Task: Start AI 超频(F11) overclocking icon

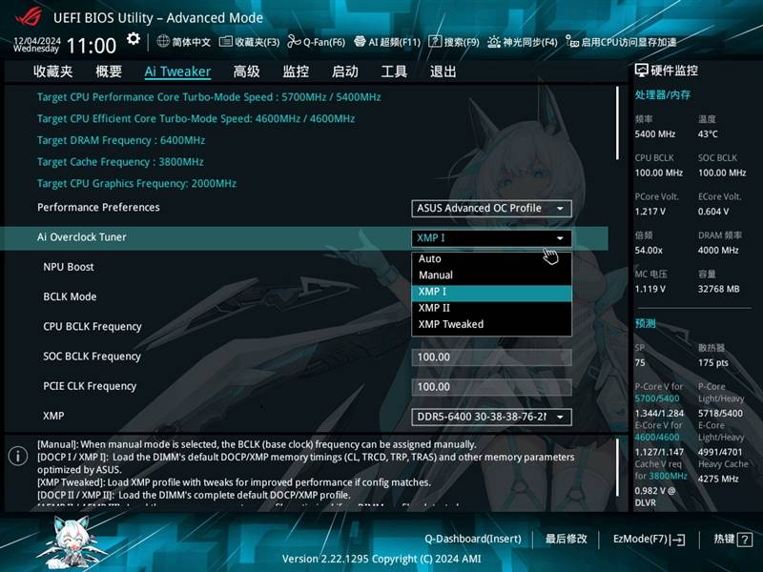Action: click(360, 42)
